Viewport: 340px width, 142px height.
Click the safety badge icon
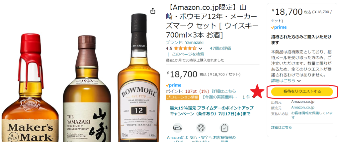[201, 128]
